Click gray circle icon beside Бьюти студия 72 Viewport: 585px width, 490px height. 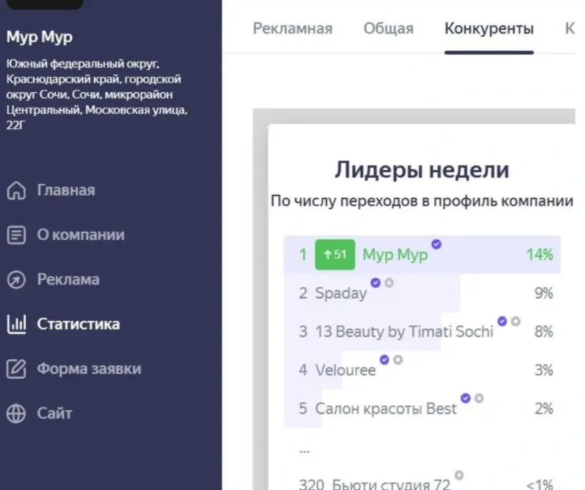(459, 475)
